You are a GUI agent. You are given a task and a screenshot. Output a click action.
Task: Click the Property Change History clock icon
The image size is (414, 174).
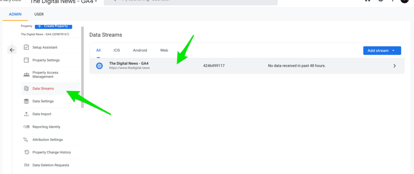26,152
